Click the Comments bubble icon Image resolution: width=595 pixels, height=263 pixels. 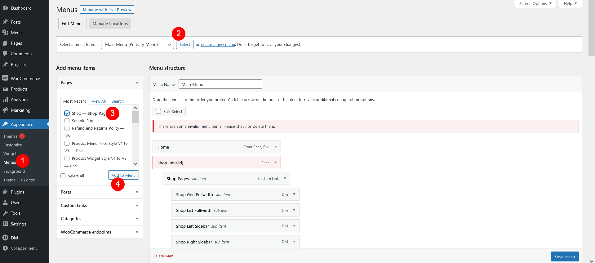[5, 54]
